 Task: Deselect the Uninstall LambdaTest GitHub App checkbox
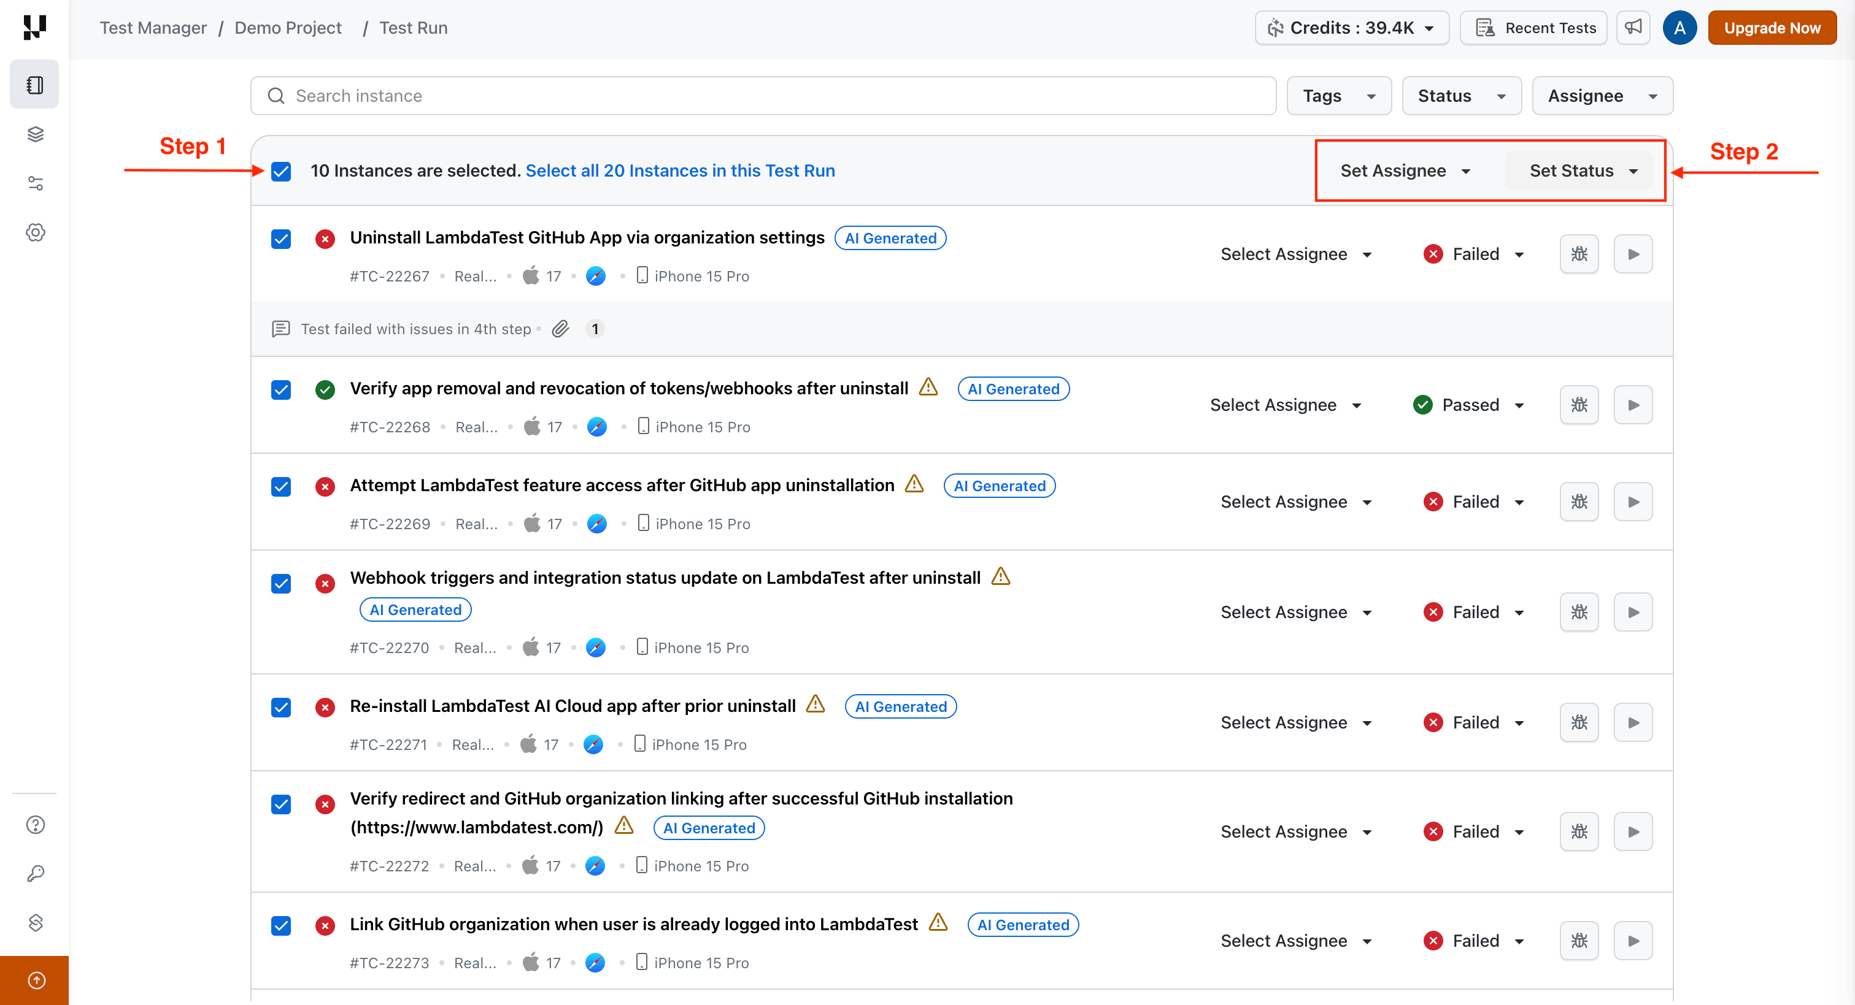[x=281, y=239]
